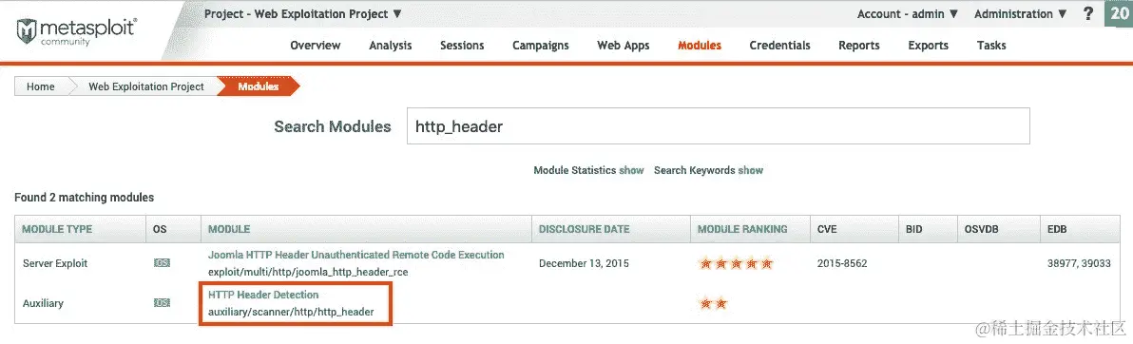Click the OS icon in Server Exploit row
1133x344 pixels.
pyautogui.click(x=162, y=263)
